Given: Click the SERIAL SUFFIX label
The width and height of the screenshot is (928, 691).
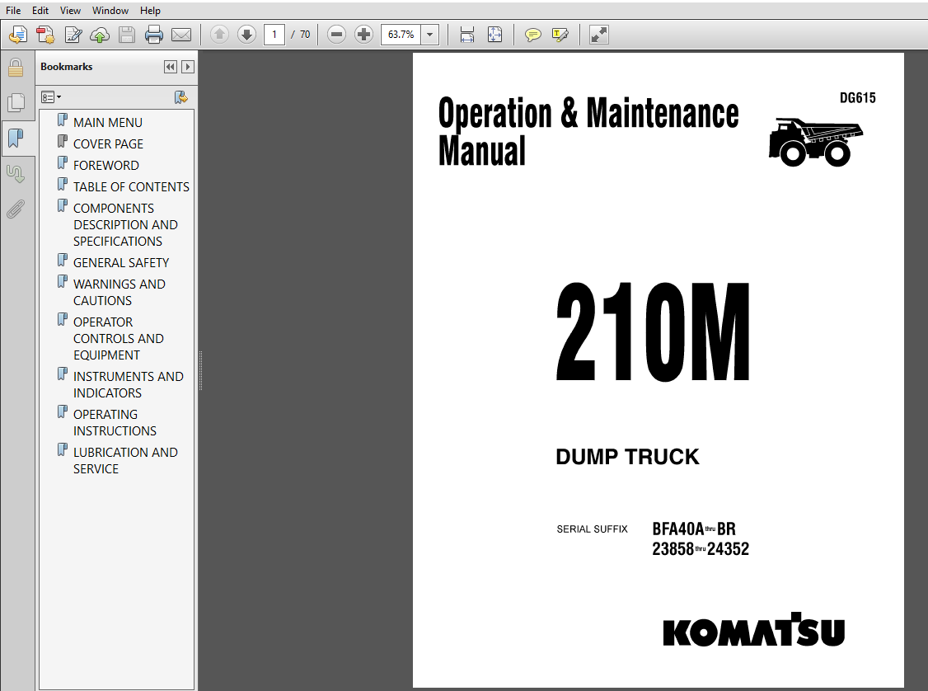Looking at the screenshot, I should (592, 529).
